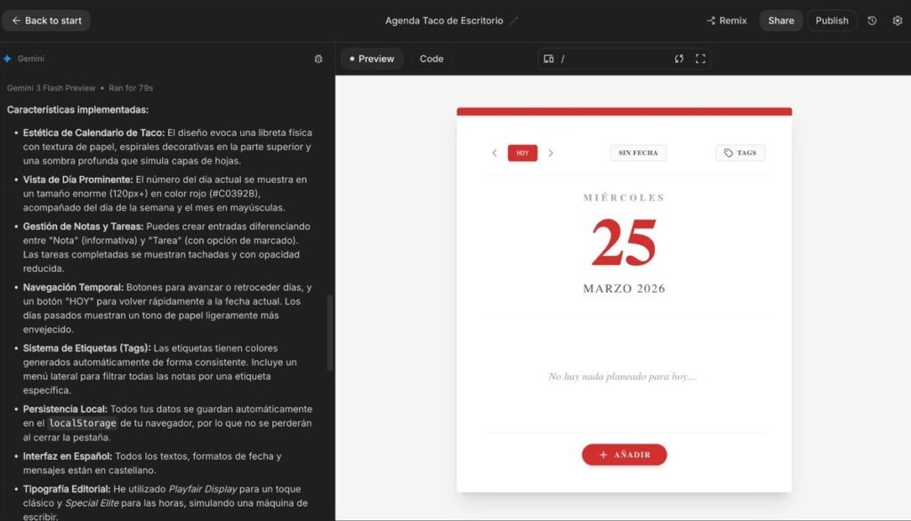Advance to next day with right chevron
Screen dimensions: 911x521
point(551,152)
